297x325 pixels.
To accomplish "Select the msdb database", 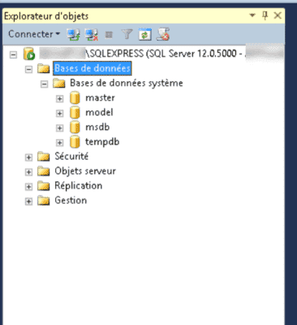I will (x=97, y=127).
